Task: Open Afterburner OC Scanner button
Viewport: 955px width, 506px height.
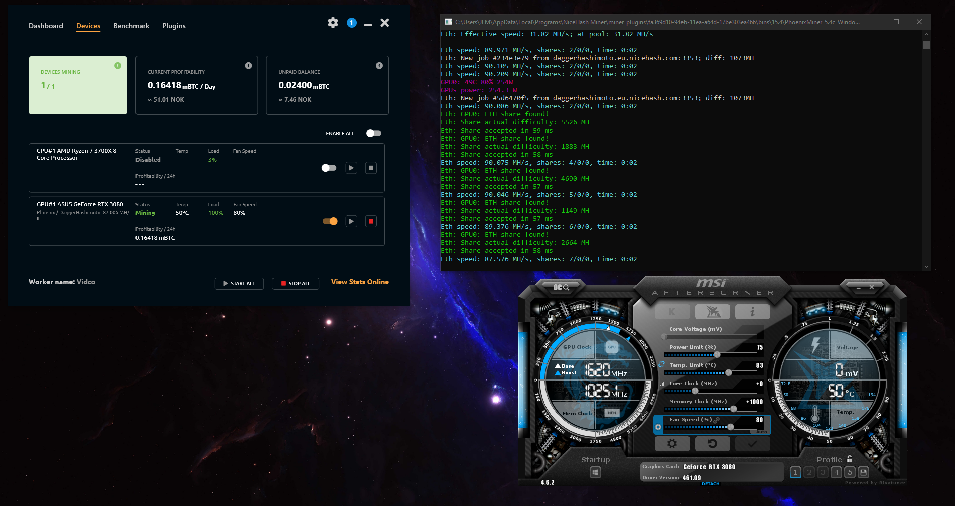Action: pos(561,287)
